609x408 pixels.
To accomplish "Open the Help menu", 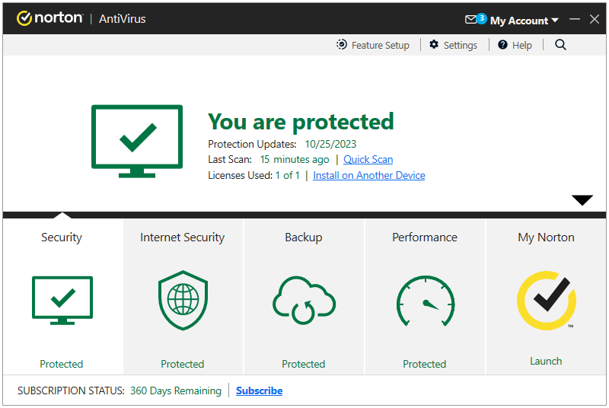I will pyautogui.click(x=515, y=45).
